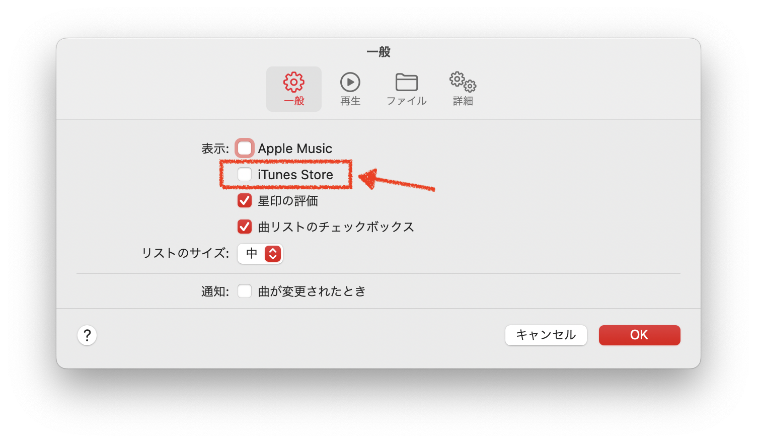
Task: Open the ファイル (Files) preferences tab
Action: pos(407,89)
